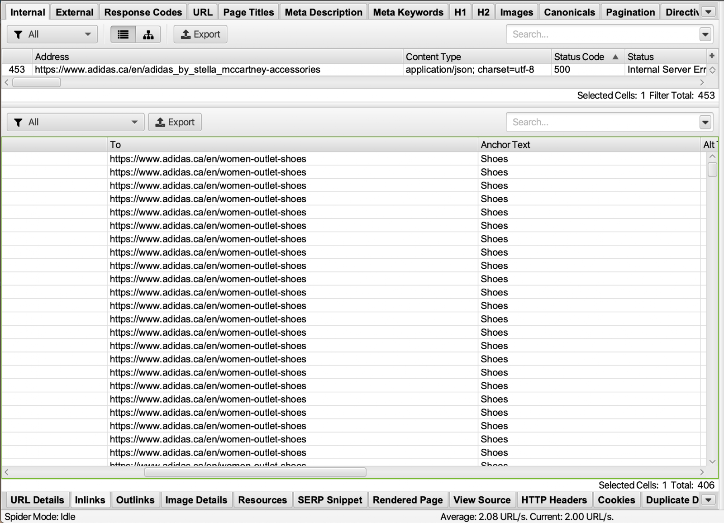Screen dimensions: 724x523
Task: Open the Internal tab
Action: tap(28, 12)
